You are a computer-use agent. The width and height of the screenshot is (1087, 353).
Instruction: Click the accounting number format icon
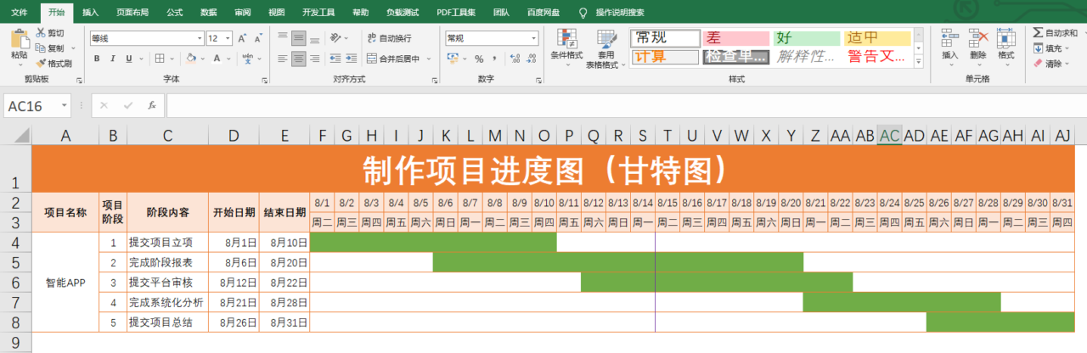(x=453, y=59)
